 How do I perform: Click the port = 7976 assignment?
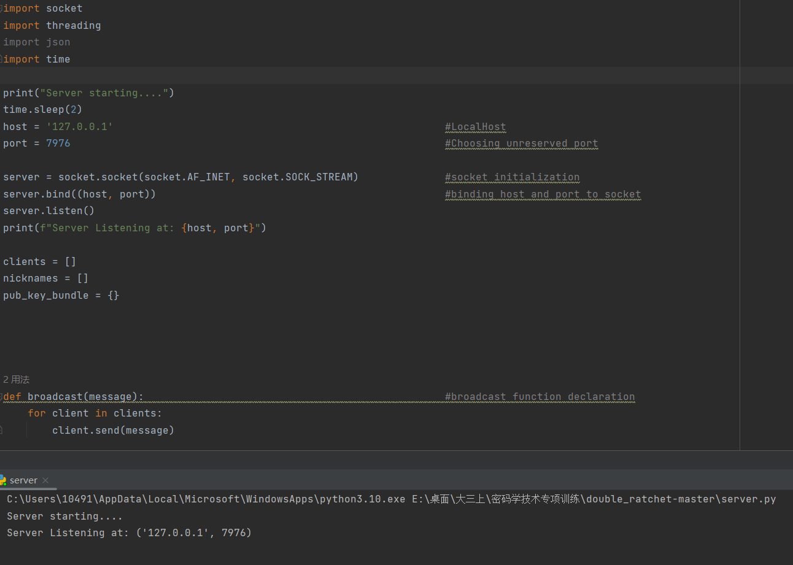coord(37,144)
